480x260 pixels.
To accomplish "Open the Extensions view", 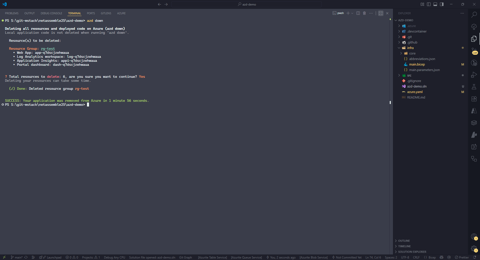I will (474, 99).
